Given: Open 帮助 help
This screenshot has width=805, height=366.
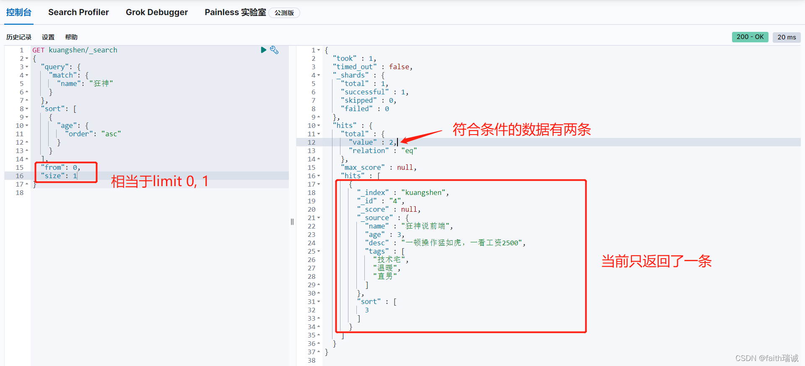Looking at the screenshot, I should [x=71, y=37].
